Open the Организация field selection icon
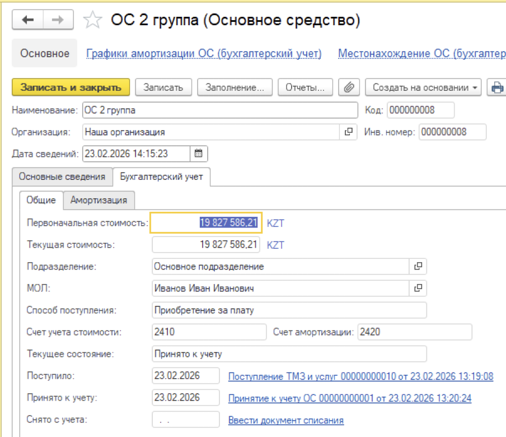The width and height of the screenshot is (506, 437). pos(349,132)
